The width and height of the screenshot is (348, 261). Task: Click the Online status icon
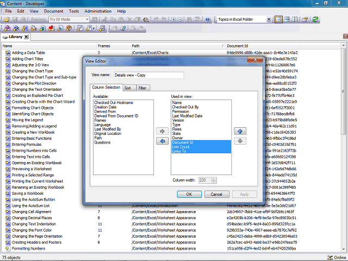point(330,257)
